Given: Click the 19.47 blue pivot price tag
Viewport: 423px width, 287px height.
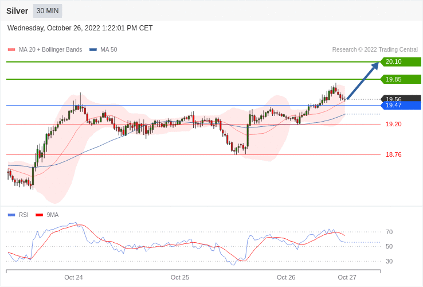Looking at the screenshot, I should pyautogui.click(x=401, y=106).
